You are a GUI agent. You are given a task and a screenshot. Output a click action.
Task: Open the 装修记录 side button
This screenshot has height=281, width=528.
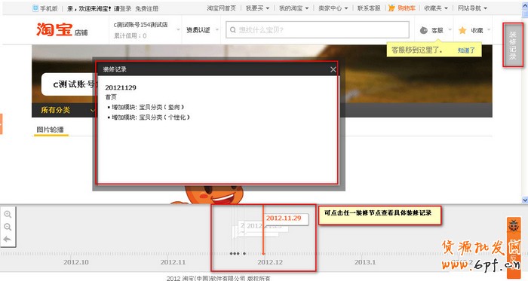513,44
